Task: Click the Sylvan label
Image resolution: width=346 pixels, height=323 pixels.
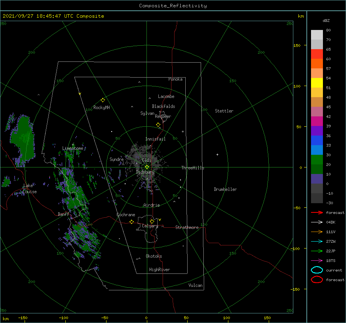Action: tap(147, 113)
